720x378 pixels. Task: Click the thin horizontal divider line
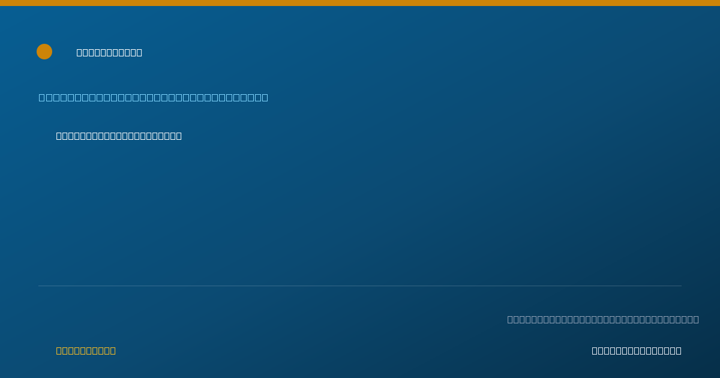tap(360, 286)
